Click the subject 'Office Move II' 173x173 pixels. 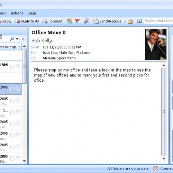point(49,33)
